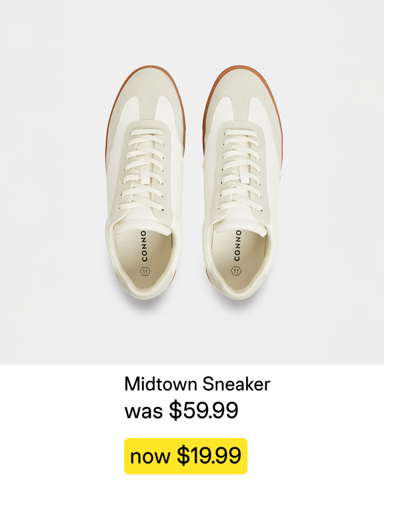Open the sneaker product image

coord(191,182)
